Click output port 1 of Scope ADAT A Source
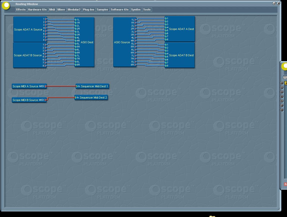The image size is (287, 217). coord(46,19)
